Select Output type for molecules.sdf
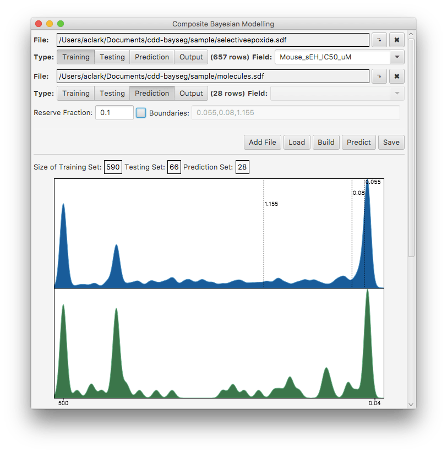The image size is (447, 453). point(191,94)
